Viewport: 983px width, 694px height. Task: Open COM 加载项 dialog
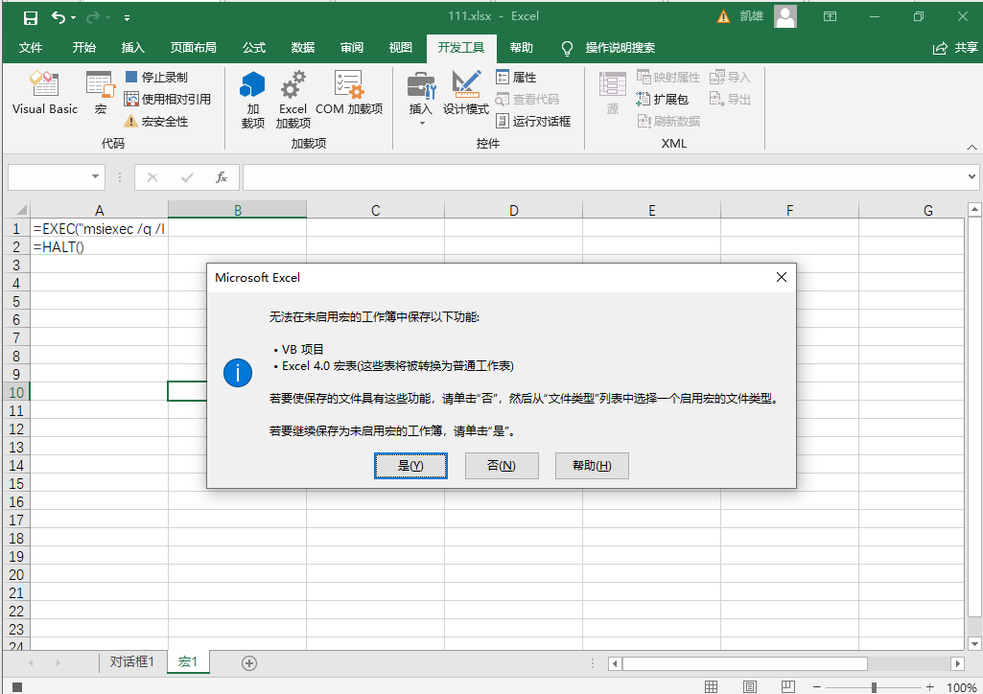(349, 93)
